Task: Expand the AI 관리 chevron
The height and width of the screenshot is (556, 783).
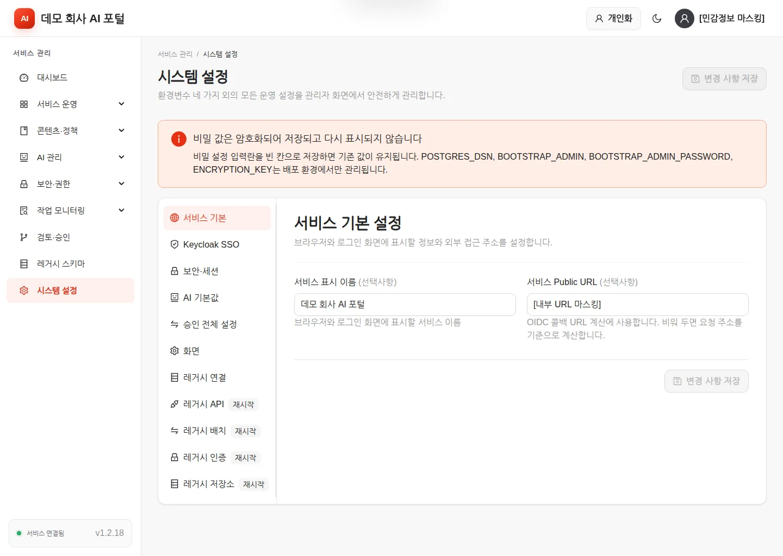Action: tap(122, 157)
